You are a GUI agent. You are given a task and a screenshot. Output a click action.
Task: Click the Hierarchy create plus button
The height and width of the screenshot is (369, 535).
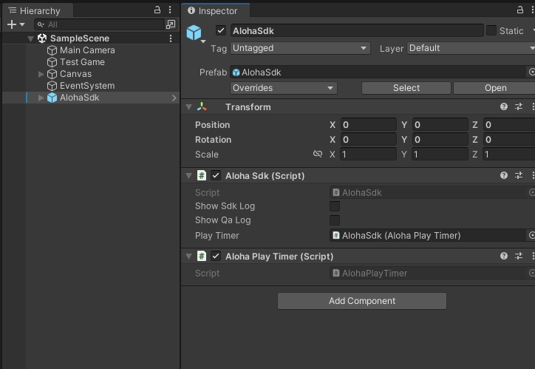[x=12, y=24]
